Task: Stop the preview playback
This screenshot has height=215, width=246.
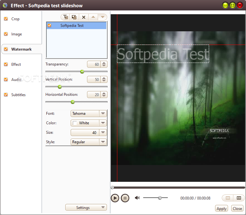Action: 125,198
